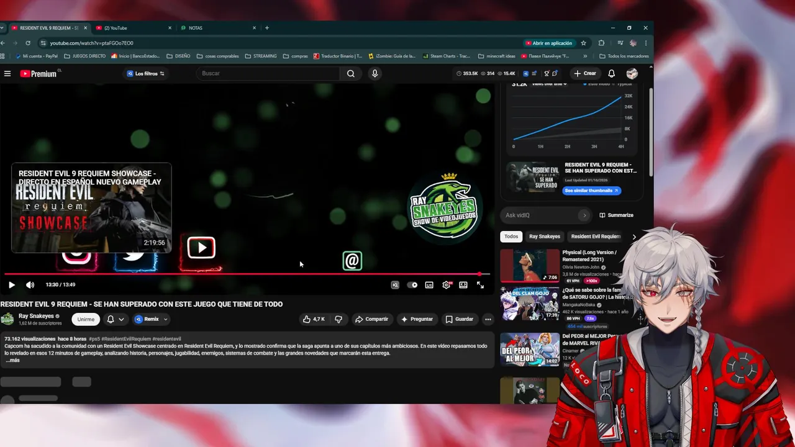Turn on subtitles with captions button

pos(429,285)
